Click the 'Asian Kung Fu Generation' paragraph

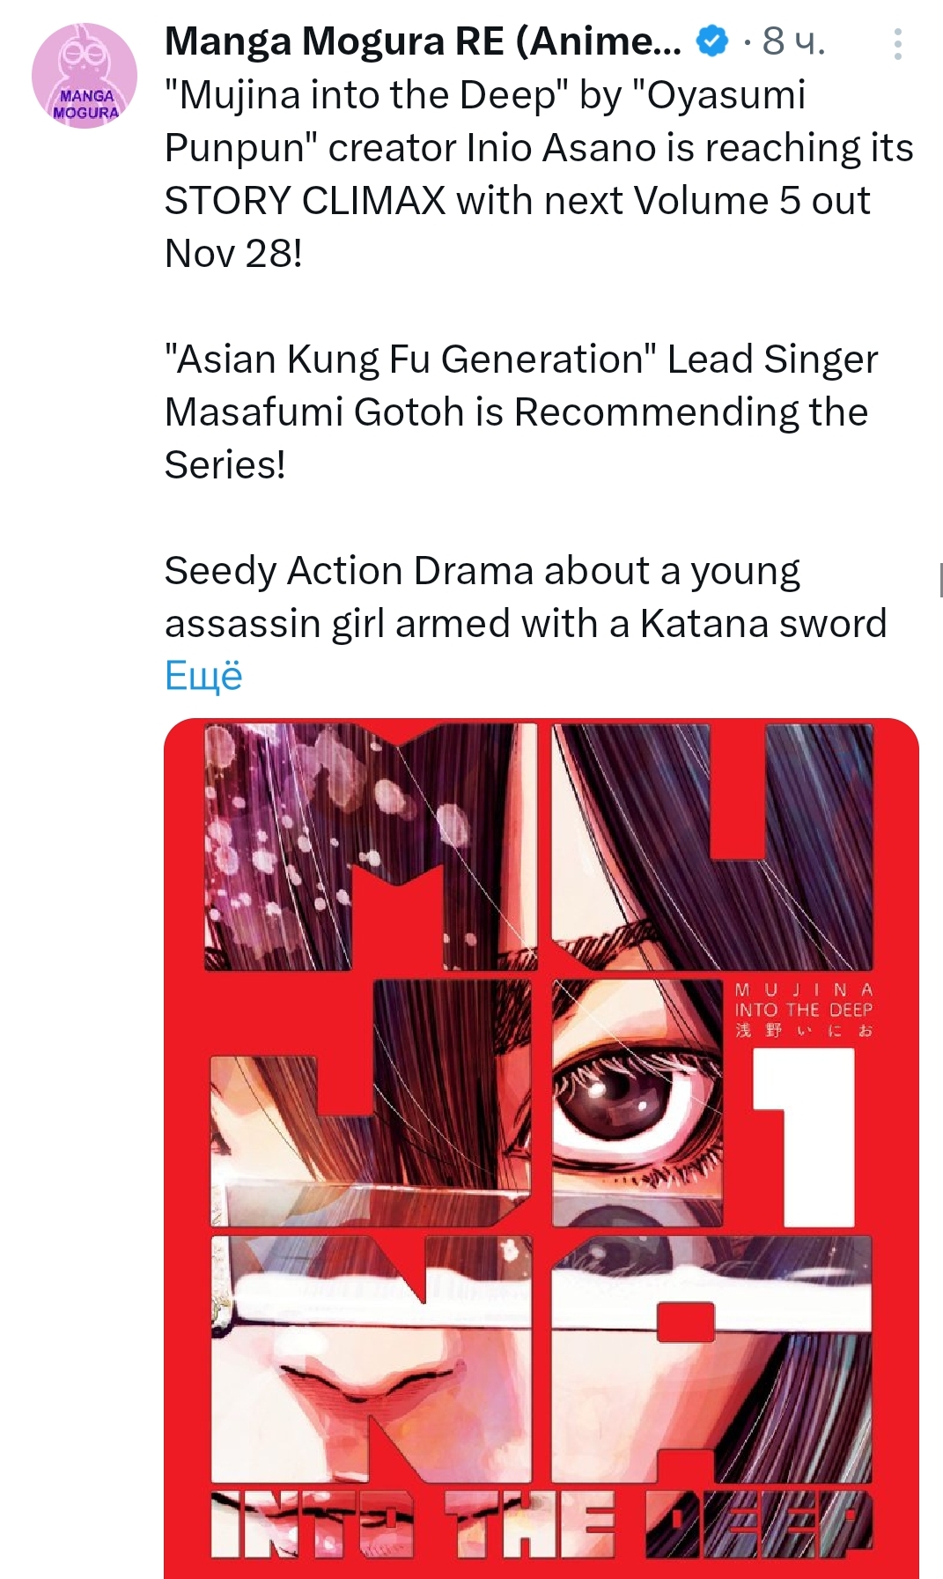[x=521, y=412]
